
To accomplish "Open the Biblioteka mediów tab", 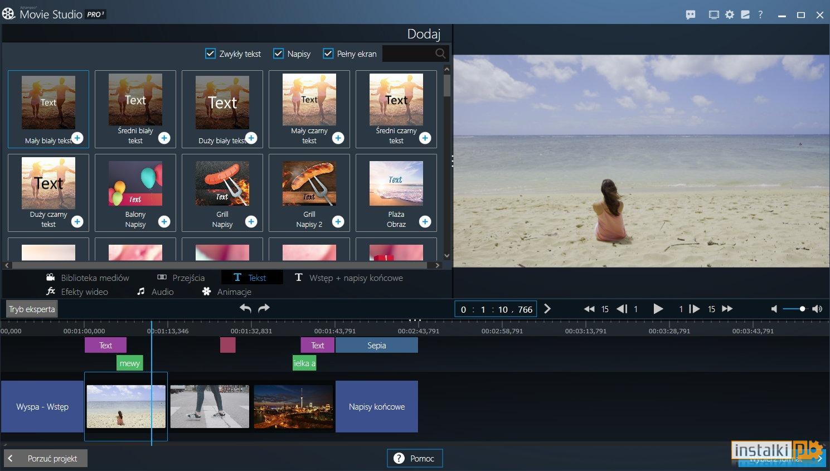I will [x=88, y=278].
